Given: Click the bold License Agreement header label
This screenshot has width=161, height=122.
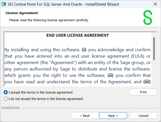Looking at the screenshot, I should pos(22,13).
